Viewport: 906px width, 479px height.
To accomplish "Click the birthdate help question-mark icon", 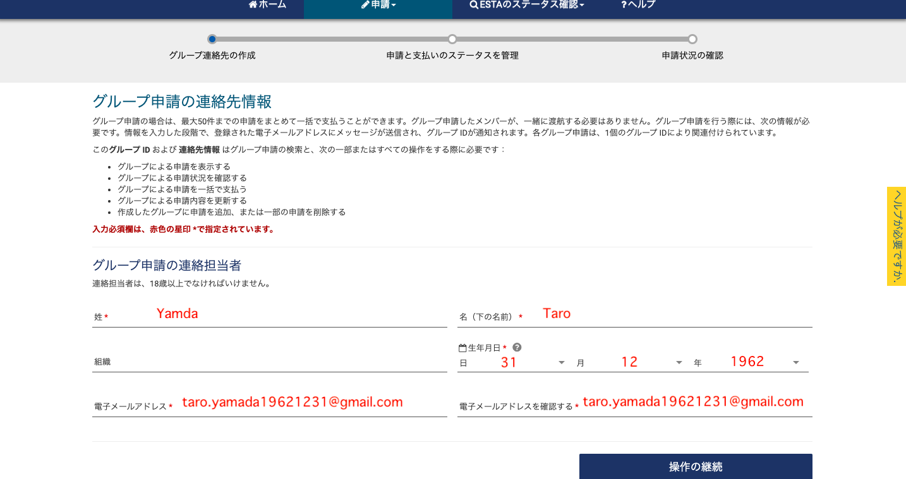I will (517, 347).
